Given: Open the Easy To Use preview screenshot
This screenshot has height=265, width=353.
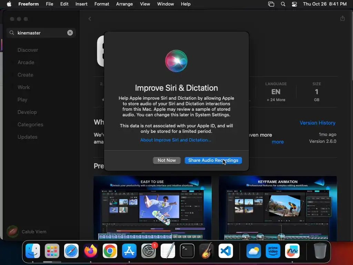Looking at the screenshot, I should [x=152, y=208].
